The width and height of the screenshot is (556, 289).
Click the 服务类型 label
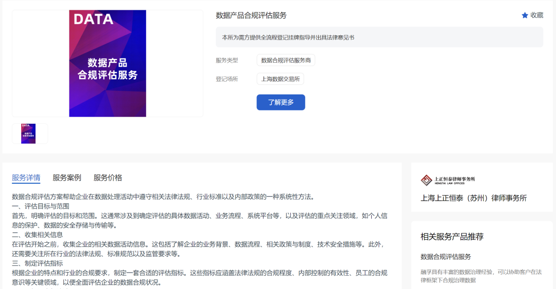pos(227,61)
